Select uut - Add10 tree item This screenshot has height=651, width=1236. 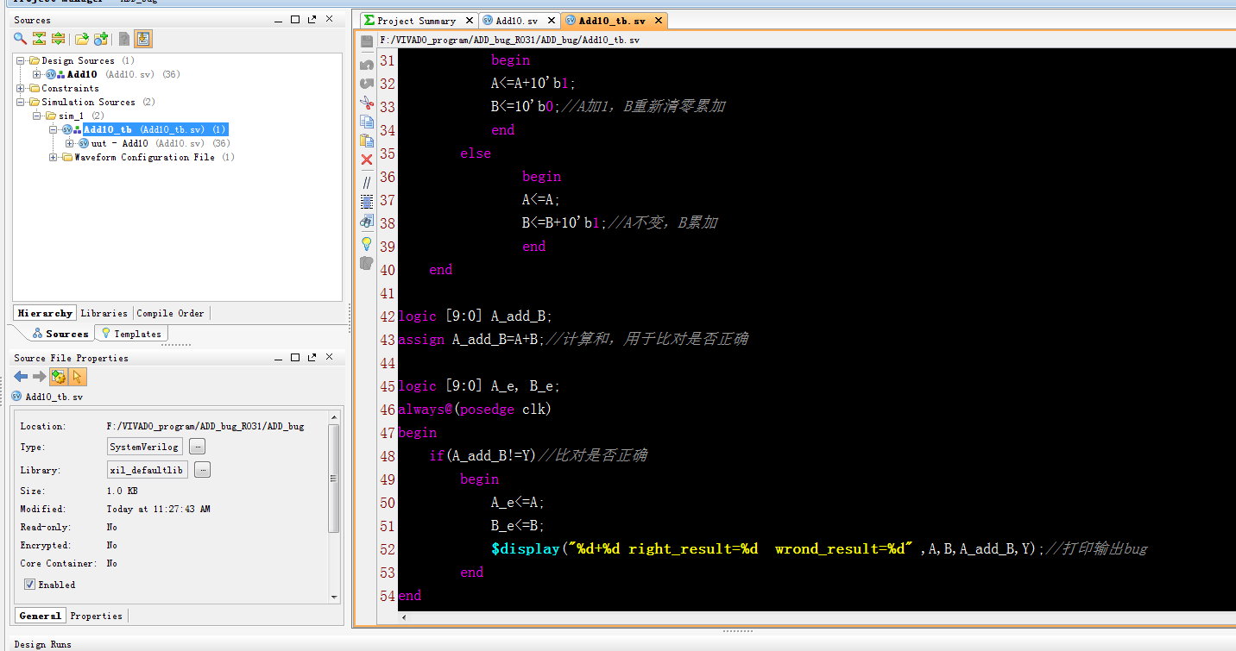[x=119, y=143]
